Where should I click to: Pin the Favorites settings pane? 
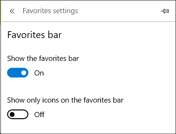click(x=165, y=11)
